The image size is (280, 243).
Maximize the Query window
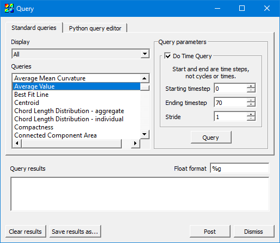click(242, 8)
